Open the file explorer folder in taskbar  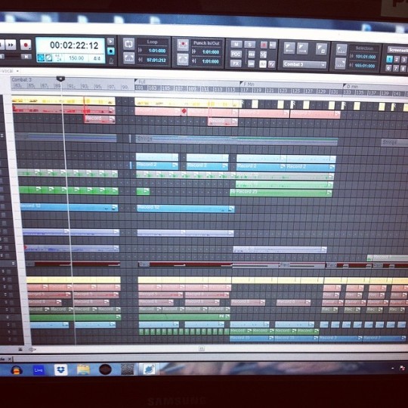(83, 369)
